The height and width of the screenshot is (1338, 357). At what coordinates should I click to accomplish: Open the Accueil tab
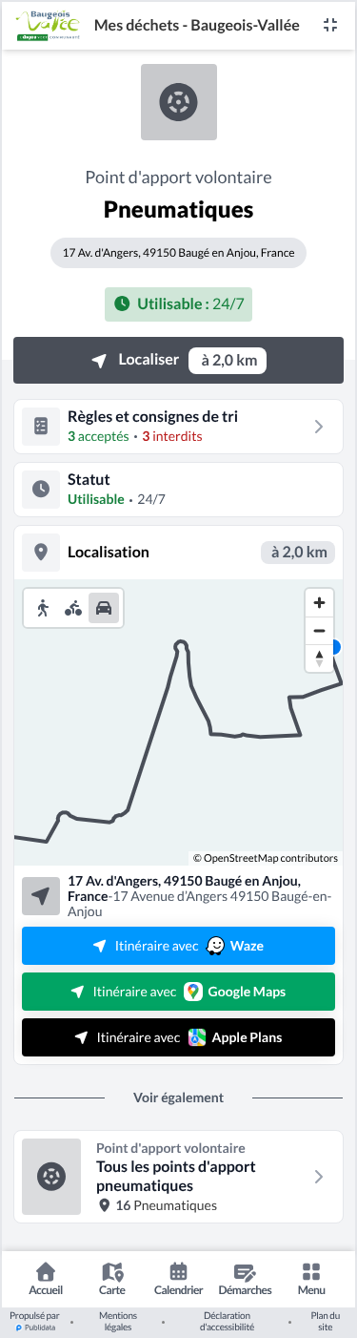[45, 1279]
